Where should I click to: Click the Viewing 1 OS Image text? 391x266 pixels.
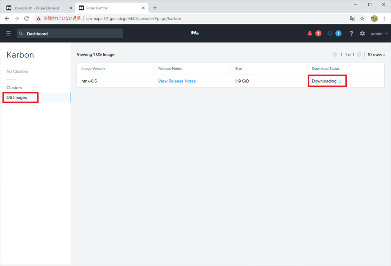coord(95,54)
